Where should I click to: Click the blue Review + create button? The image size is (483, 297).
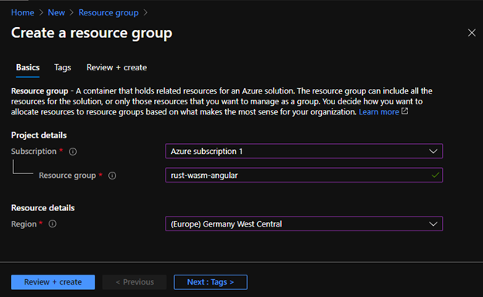click(x=53, y=282)
